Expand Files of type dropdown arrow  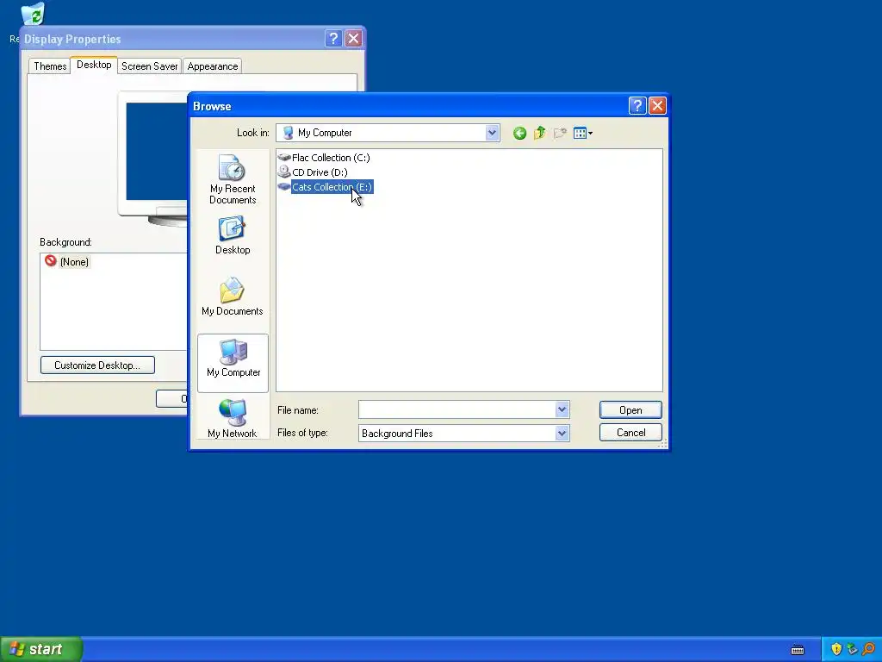562,433
